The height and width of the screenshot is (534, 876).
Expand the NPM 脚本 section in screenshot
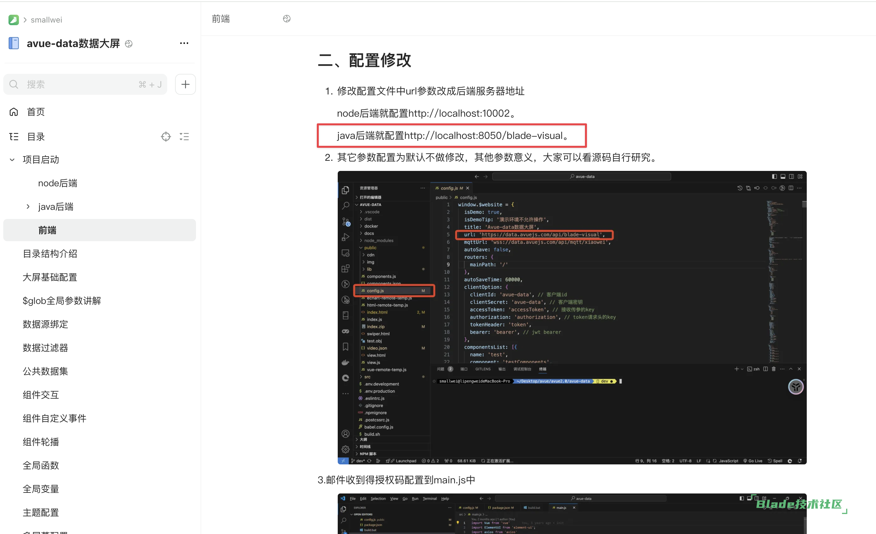[367, 454]
